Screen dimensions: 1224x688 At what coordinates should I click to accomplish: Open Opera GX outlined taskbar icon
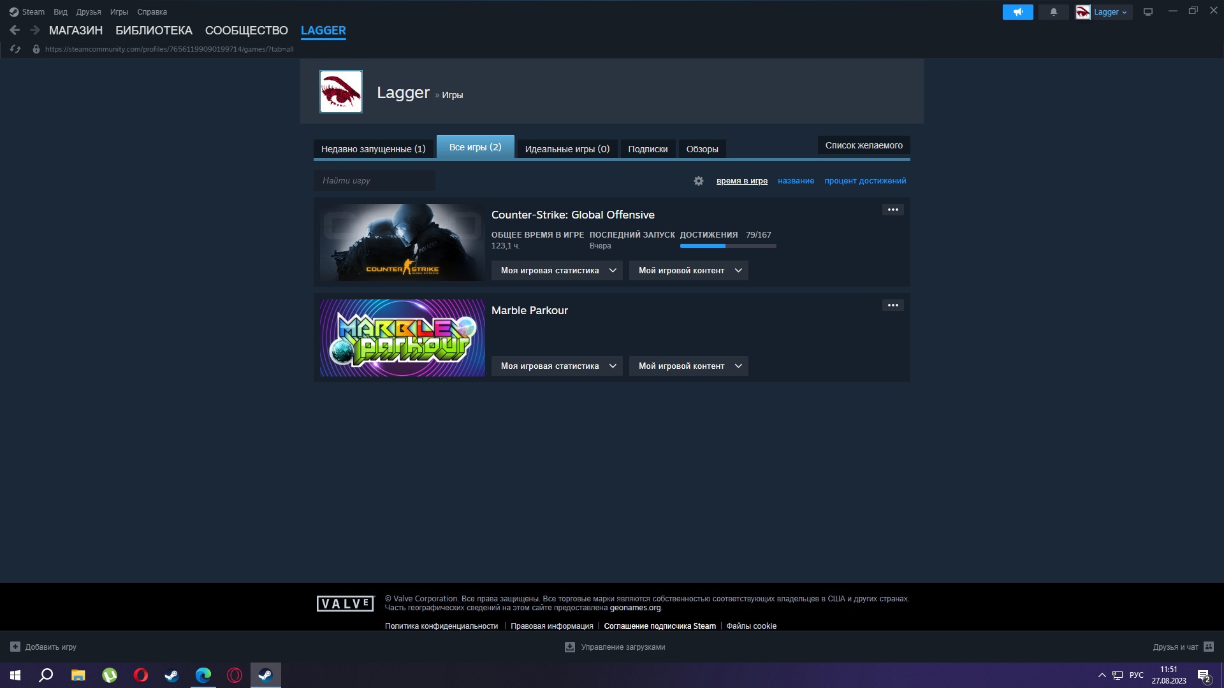pyautogui.click(x=235, y=675)
